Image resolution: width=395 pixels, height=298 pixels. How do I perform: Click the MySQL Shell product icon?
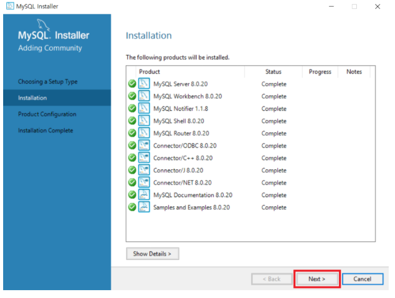pos(144,121)
